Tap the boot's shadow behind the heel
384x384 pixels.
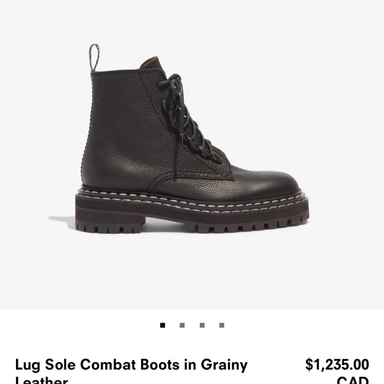[x=62, y=219]
